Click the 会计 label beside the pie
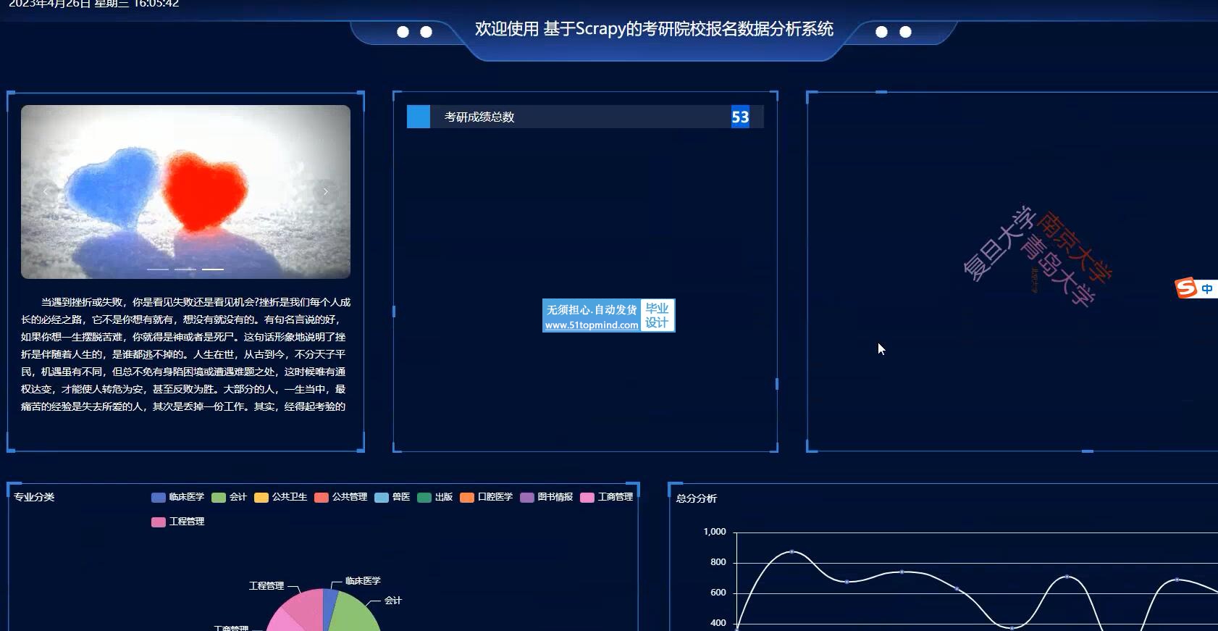The height and width of the screenshot is (631, 1218). 393,601
